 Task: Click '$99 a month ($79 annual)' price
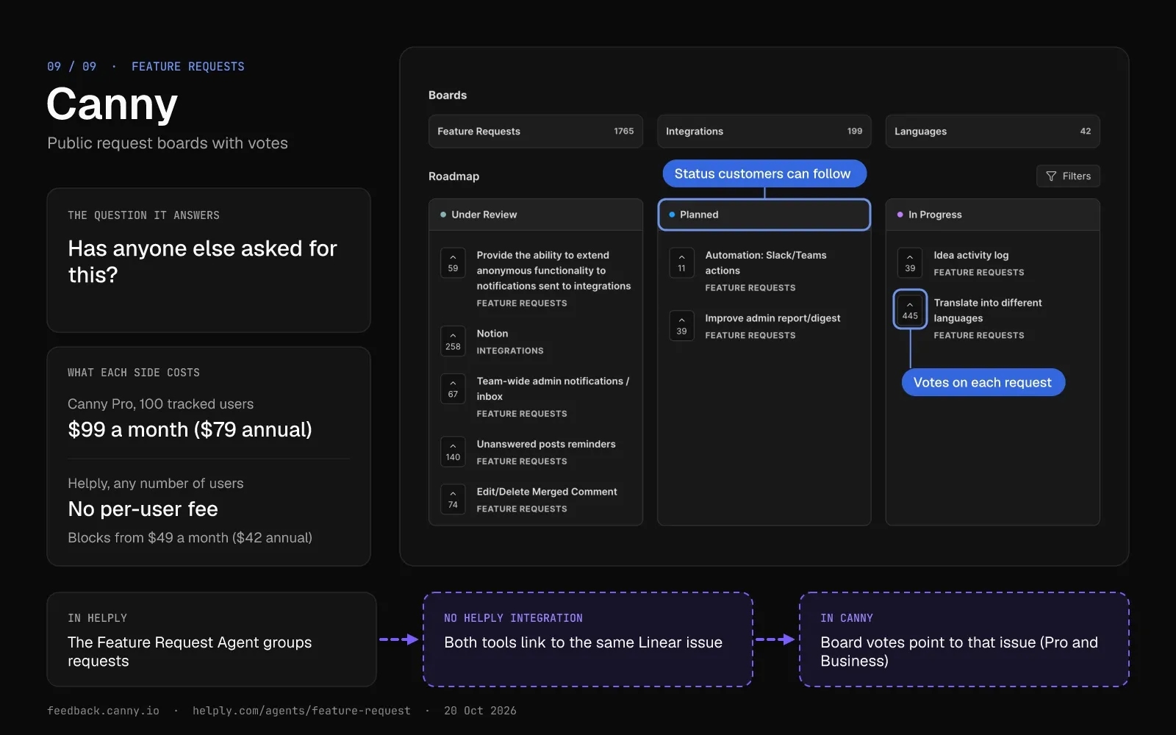190,429
